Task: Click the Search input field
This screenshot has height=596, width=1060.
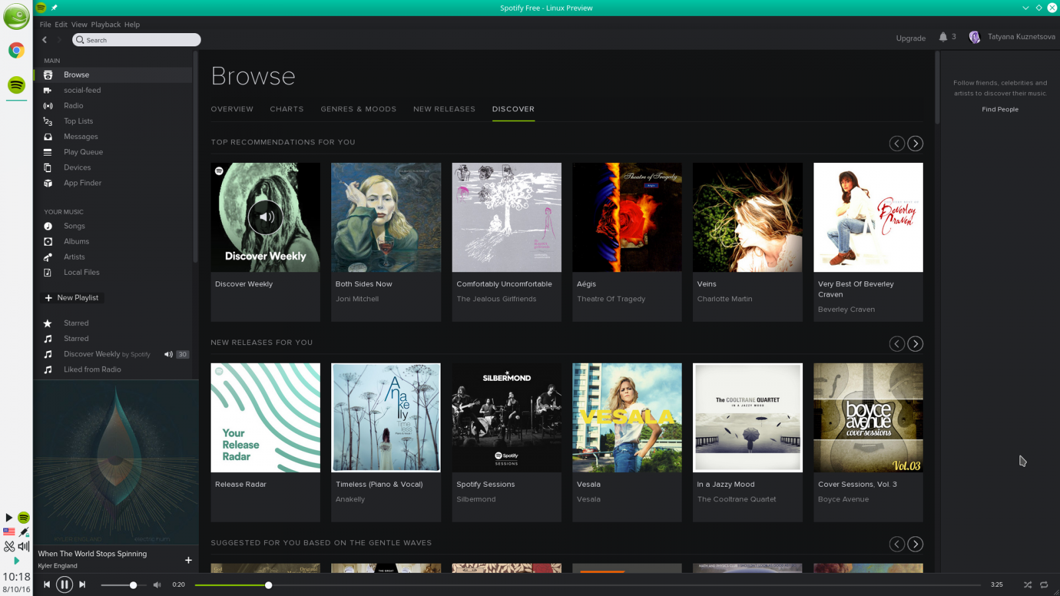Action: point(136,40)
